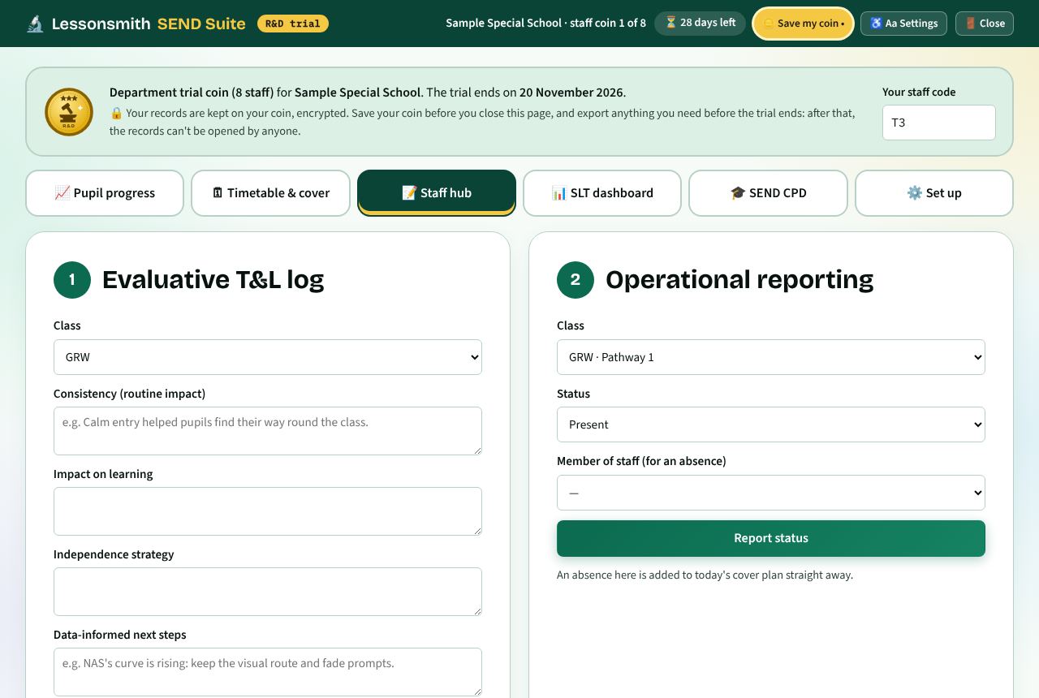Click the "28 days left" trial countdown
Screen dimensions: 1039x698
700,23
